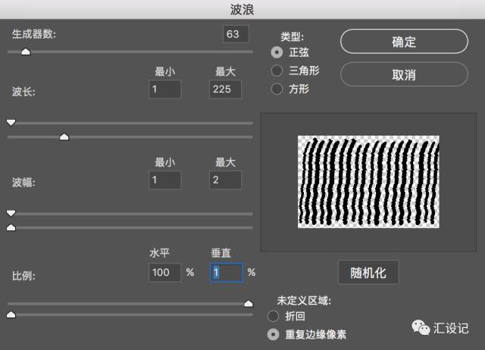Click the wave effect preview thumbnail

point(369,182)
